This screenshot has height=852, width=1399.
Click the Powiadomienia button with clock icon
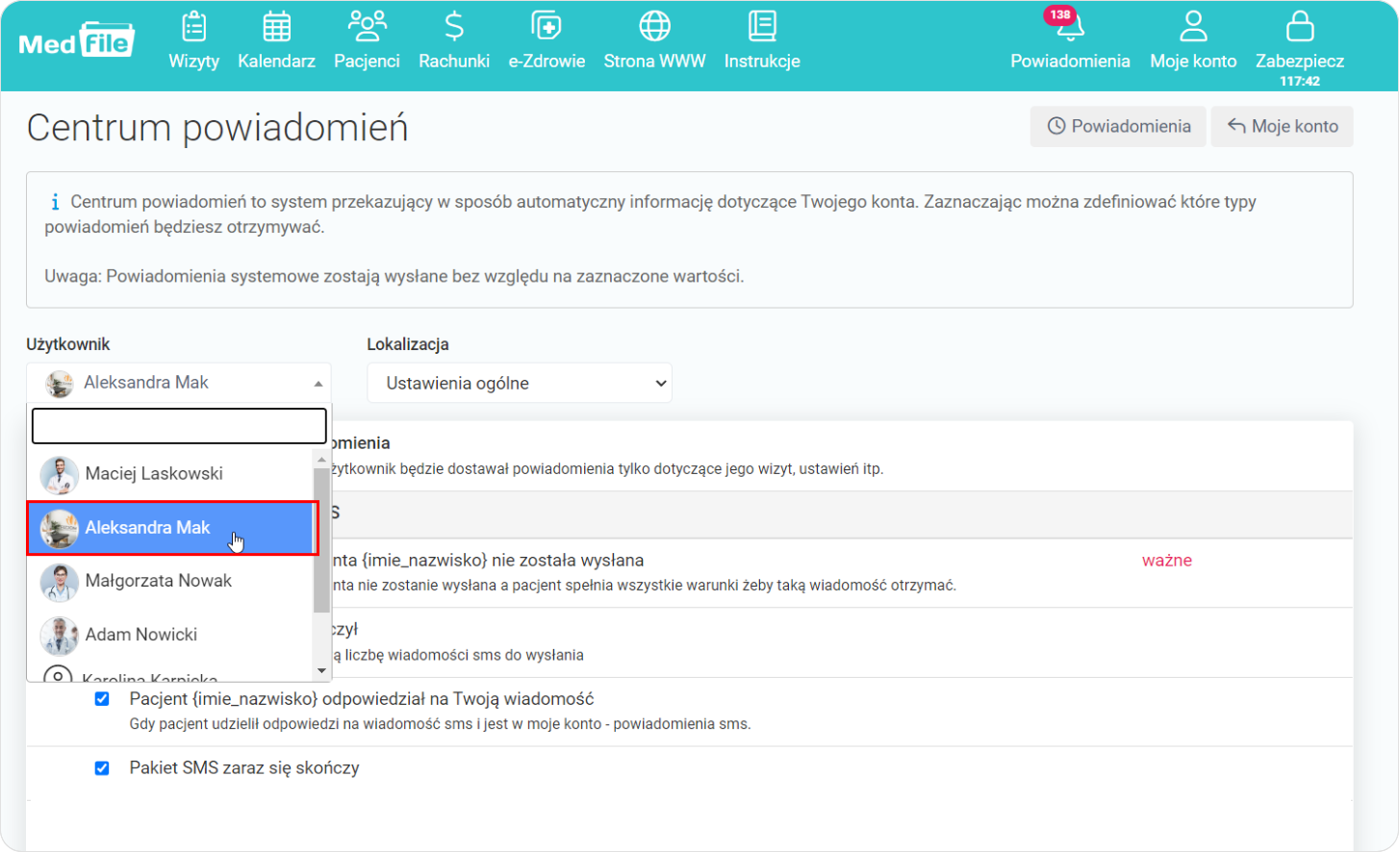1118,127
